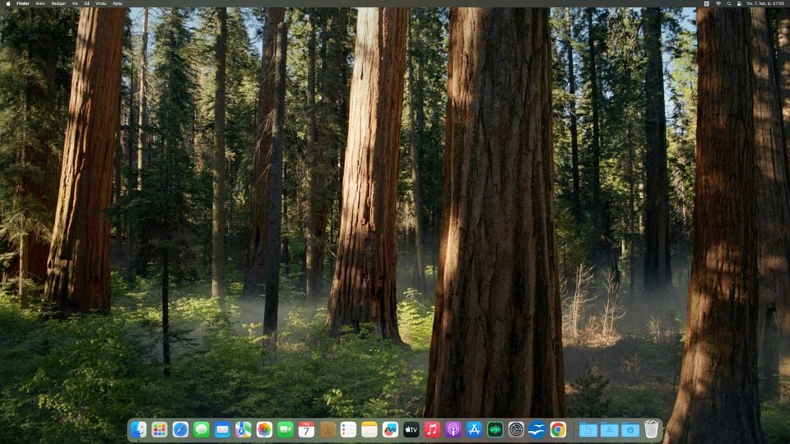Viewport: 790px width, 444px height.
Task: Open the Messages app
Action: pos(202,429)
